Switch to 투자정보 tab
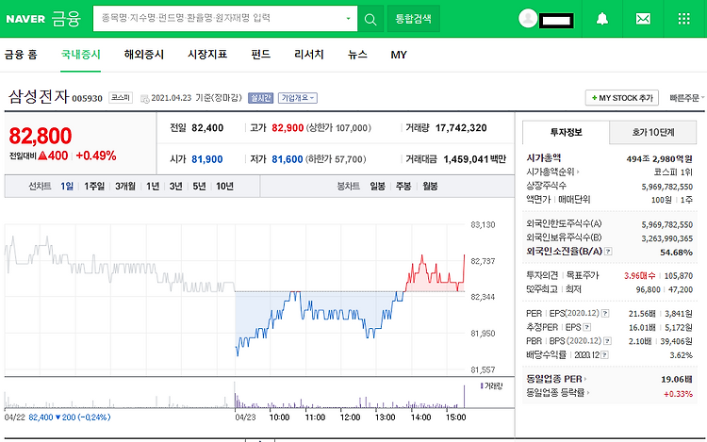707x442 pixels. [566, 132]
